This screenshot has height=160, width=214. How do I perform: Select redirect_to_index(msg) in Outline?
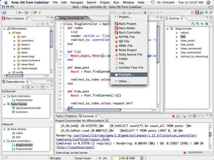(x=194, y=57)
